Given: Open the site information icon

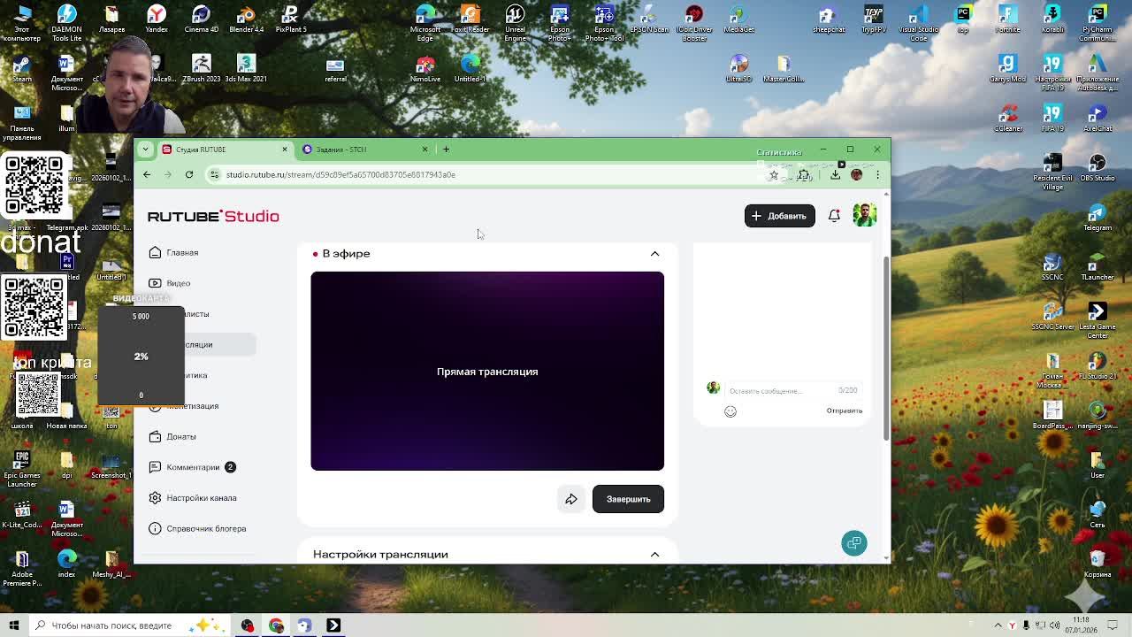Looking at the screenshot, I should (x=214, y=175).
